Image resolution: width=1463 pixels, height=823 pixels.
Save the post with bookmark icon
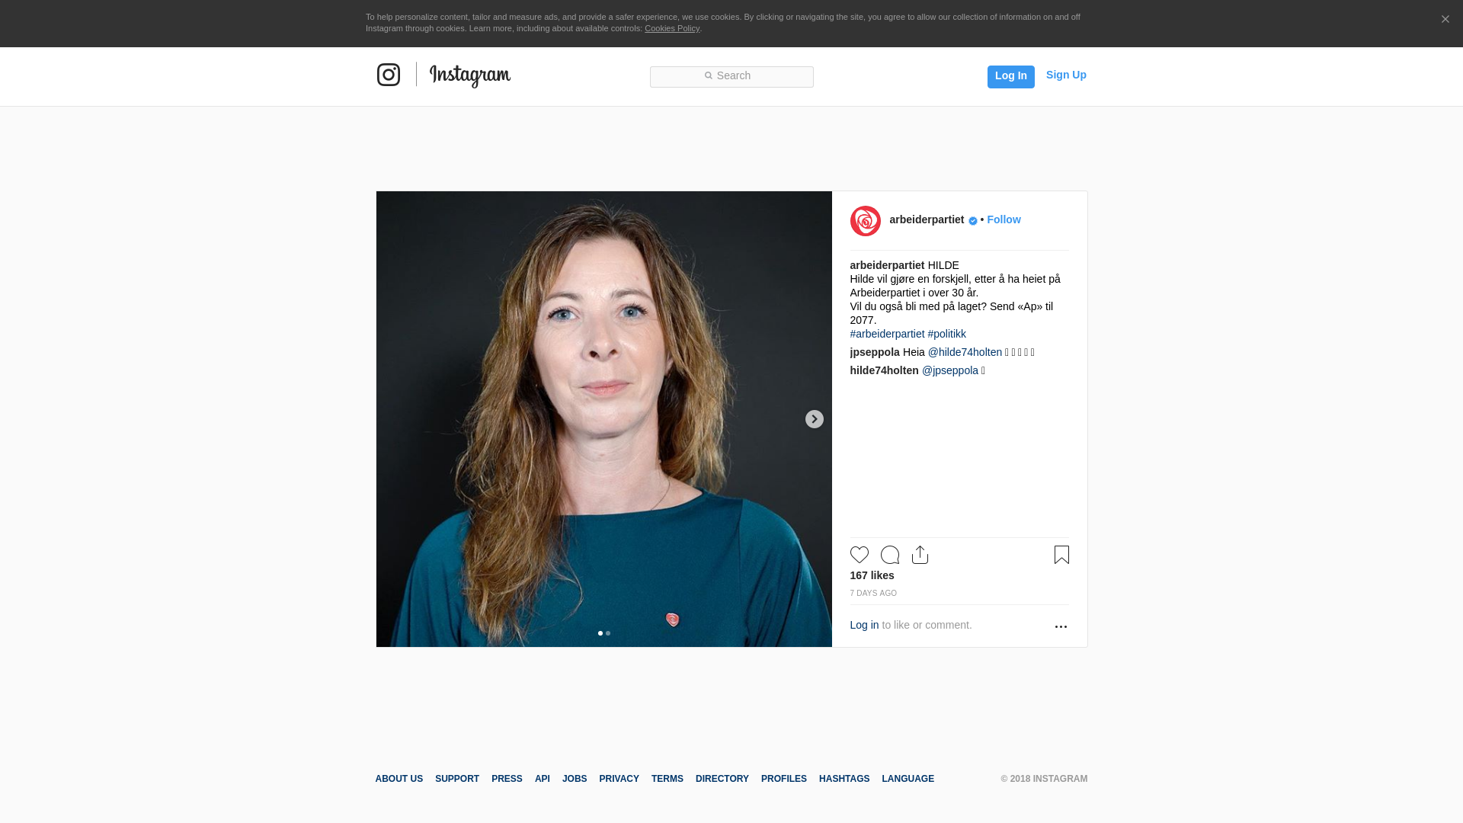click(1061, 555)
